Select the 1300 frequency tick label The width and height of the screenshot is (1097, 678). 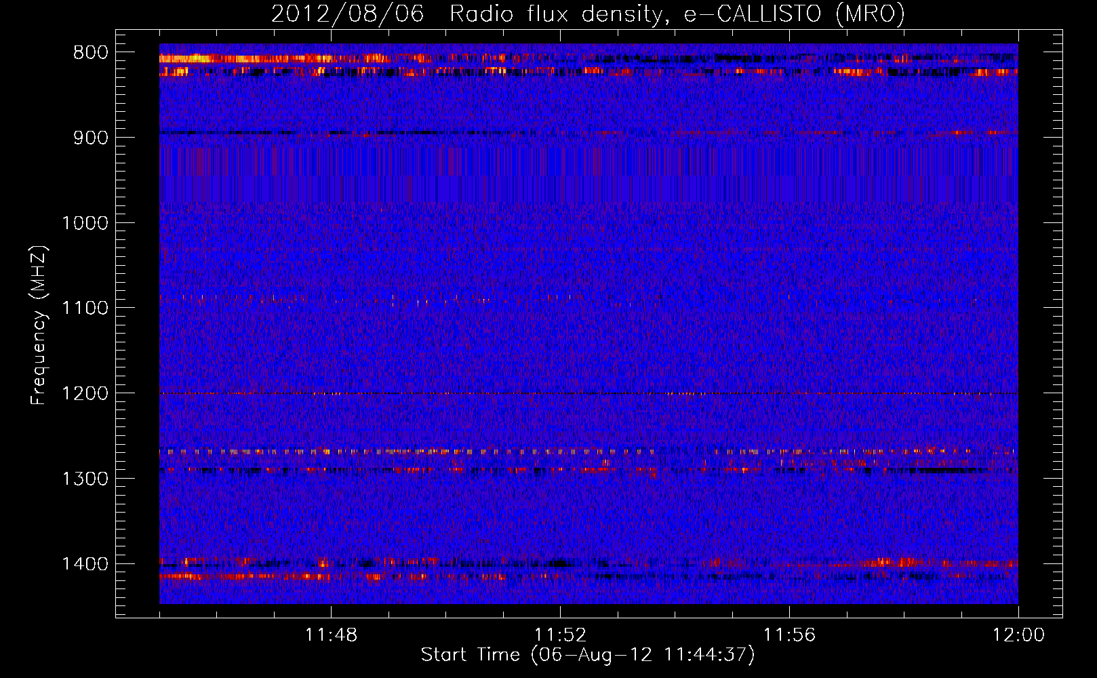coord(85,479)
